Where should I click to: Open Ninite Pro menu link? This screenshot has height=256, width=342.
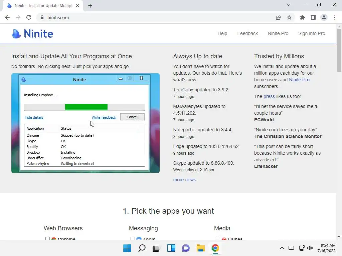[278, 34]
